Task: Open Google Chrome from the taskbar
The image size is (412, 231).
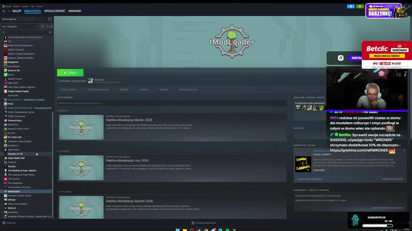Action: pyautogui.click(x=206, y=230)
